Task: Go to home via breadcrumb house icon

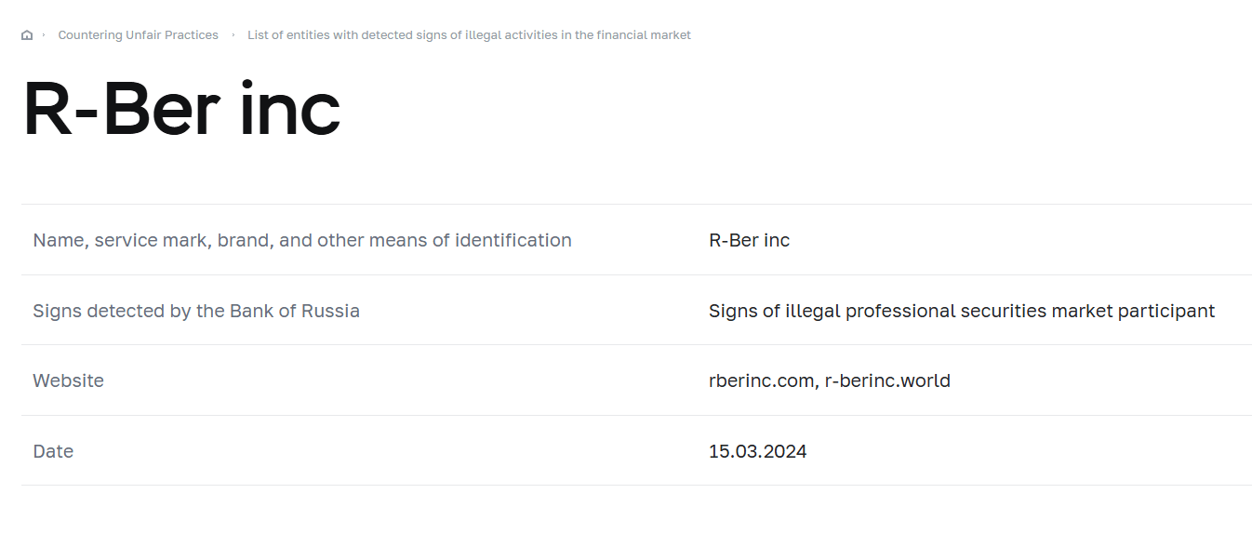Action: 27,35
